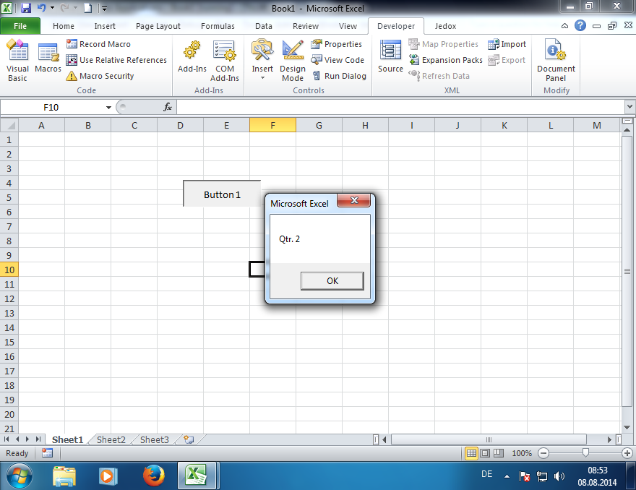Open the Page Layout tab
636x490 pixels.
158,26
